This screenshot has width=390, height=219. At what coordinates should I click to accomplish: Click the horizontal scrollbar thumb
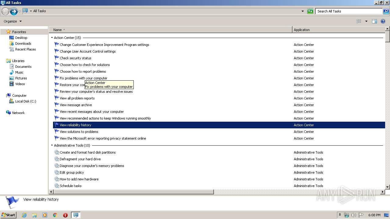tap(134, 192)
